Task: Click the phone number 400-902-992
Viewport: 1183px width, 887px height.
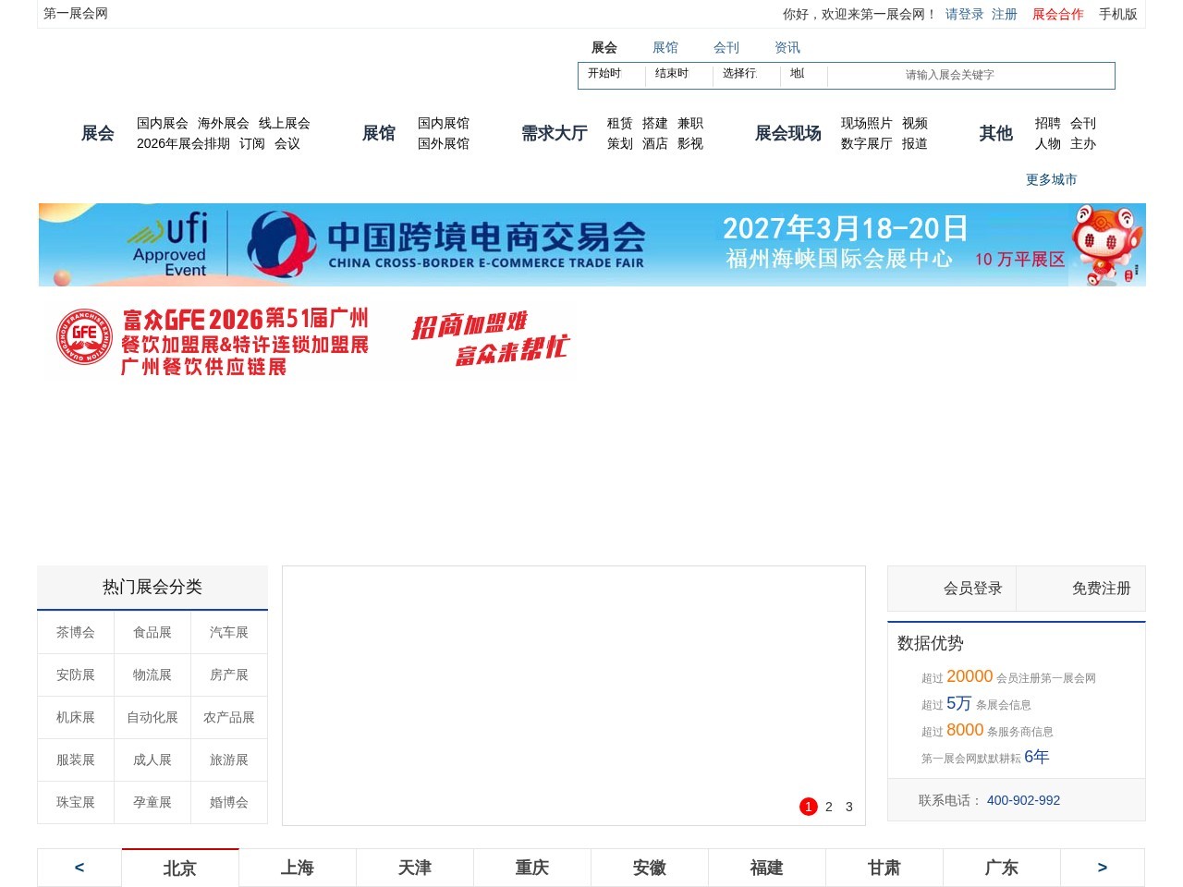Action: click(x=1023, y=800)
